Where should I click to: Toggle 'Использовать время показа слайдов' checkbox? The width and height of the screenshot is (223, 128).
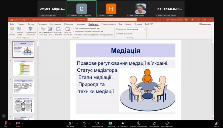coord(74,31)
